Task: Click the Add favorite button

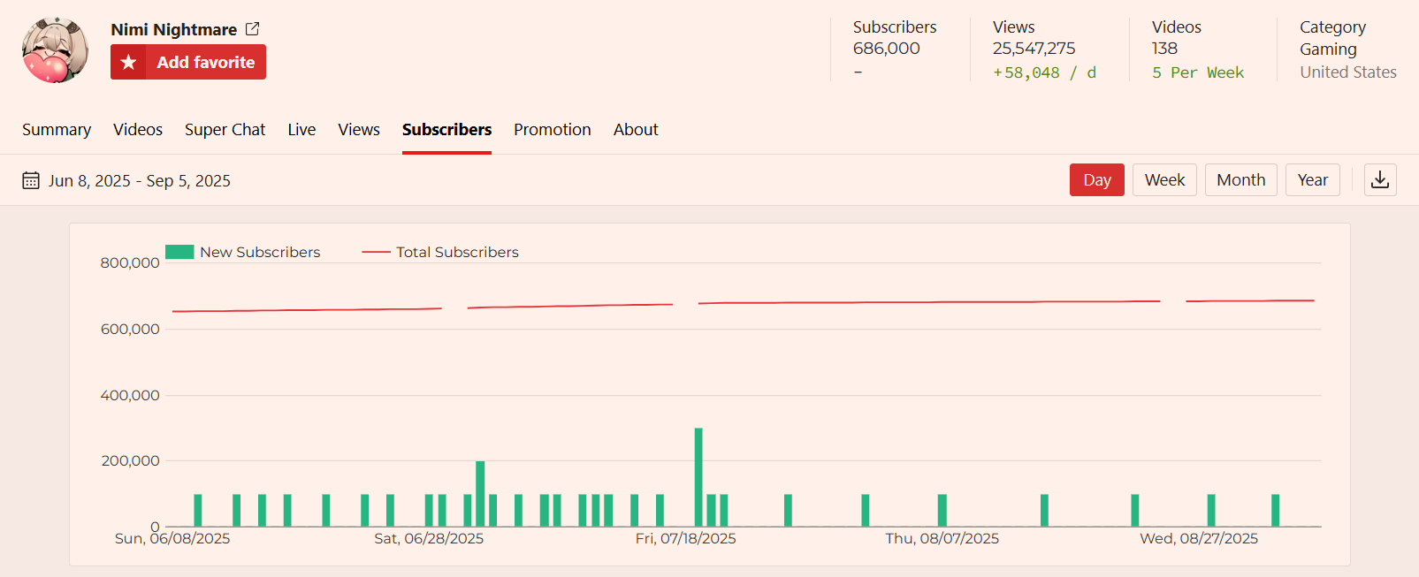Action: pyautogui.click(x=188, y=62)
